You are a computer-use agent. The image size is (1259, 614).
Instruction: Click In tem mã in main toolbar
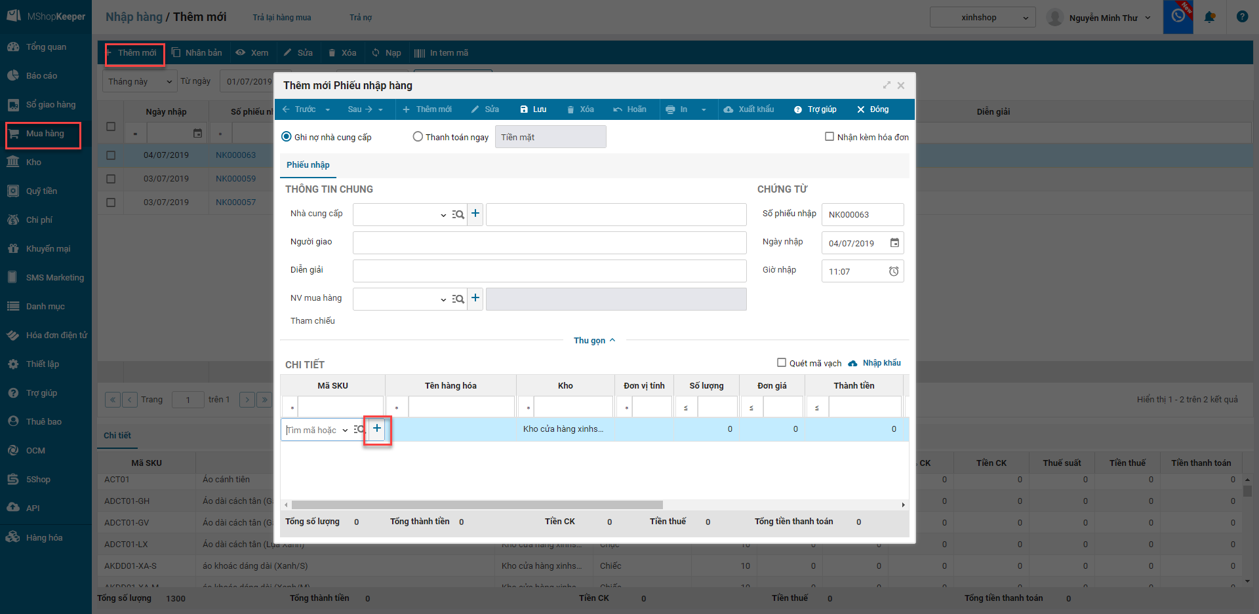click(x=441, y=53)
